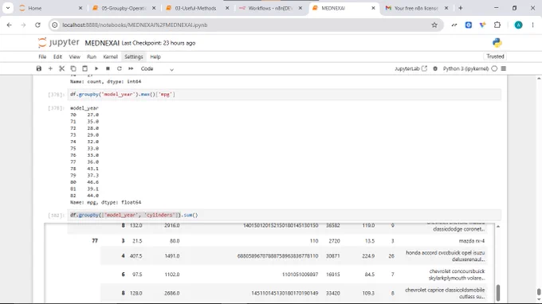Open the tab search dropdown chevron
The width and height of the screenshot is (542, 304).
(x=8, y=8)
